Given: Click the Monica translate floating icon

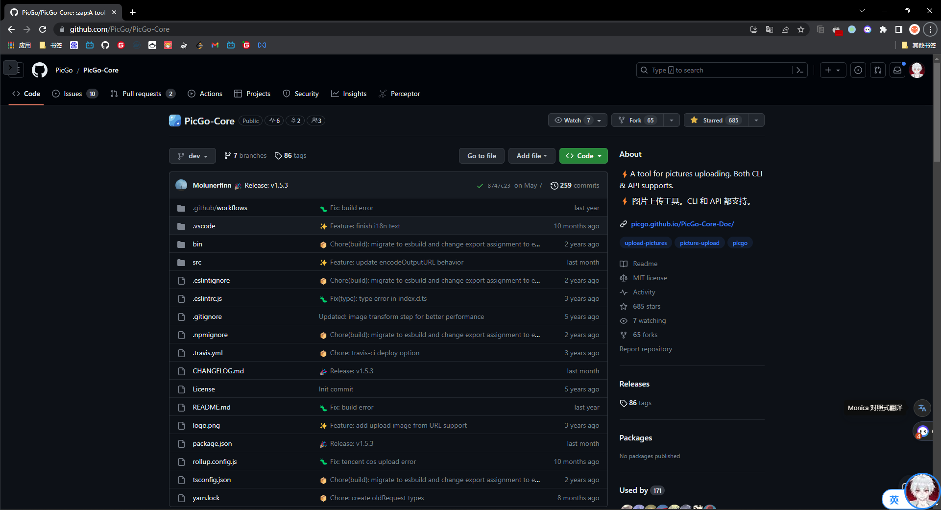Looking at the screenshot, I should tap(922, 408).
